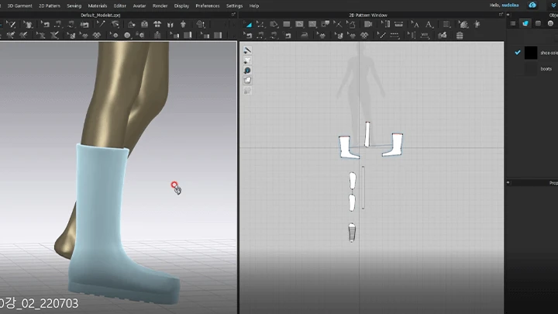Pop out the 3D window with undock icon
The image size is (558, 314).
(233, 15)
